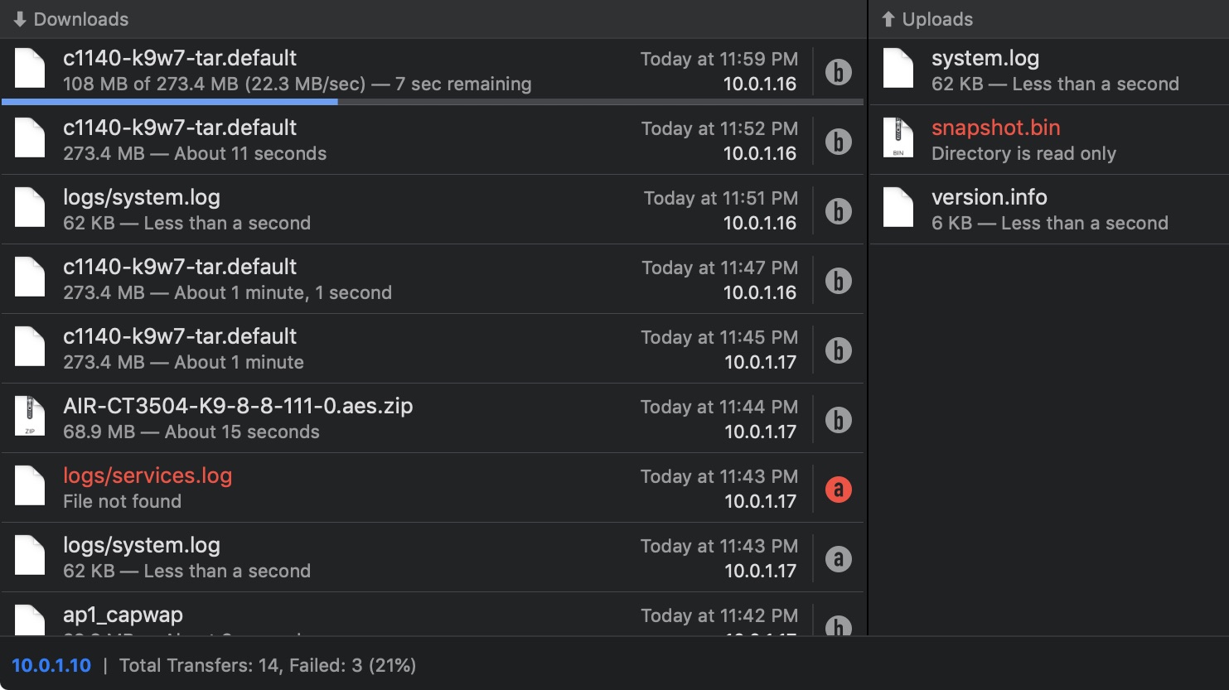Click the 10.0.1.10 address link in status bar

51,665
